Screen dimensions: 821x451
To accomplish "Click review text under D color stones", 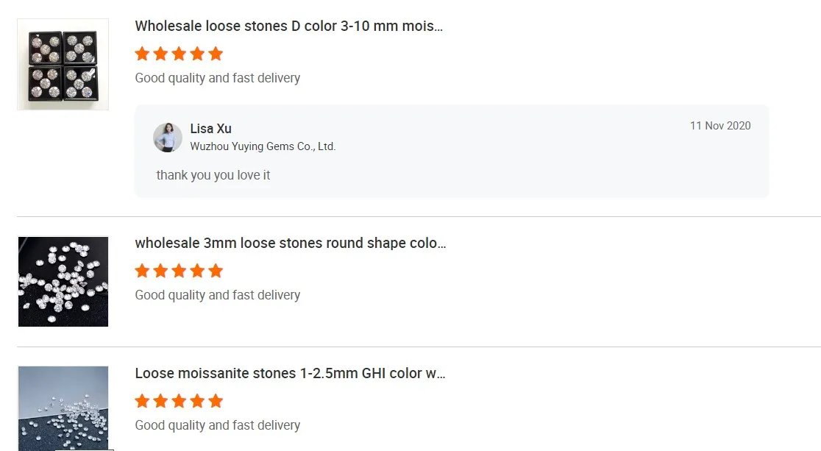I will 218,78.
